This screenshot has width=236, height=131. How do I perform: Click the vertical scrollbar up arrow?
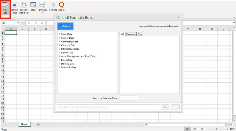pyautogui.click(x=235, y=29)
